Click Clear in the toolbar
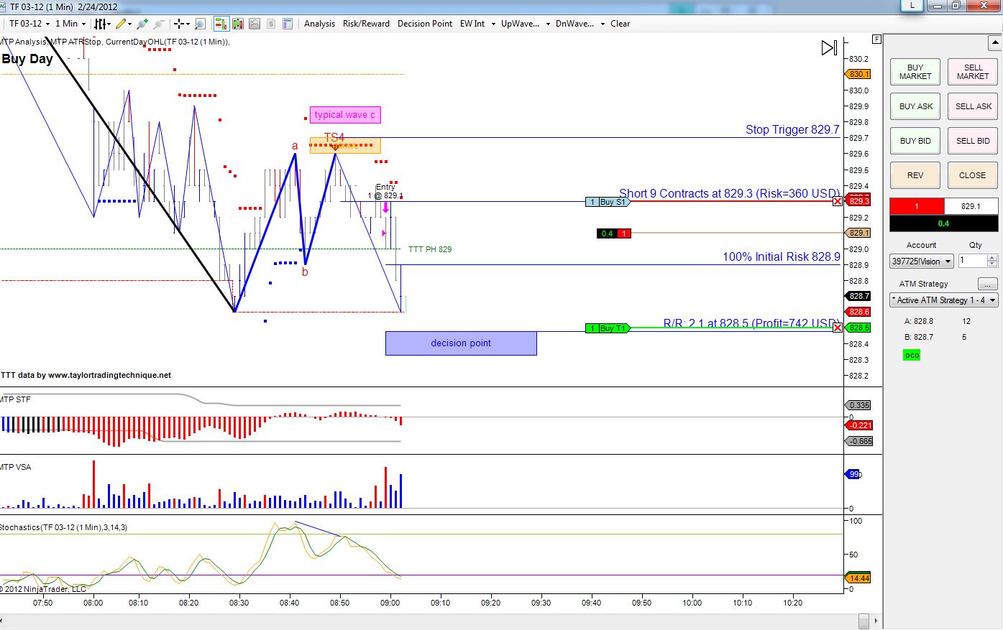 620,24
